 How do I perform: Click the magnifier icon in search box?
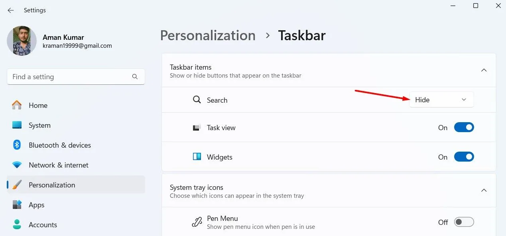click(135, 77)
